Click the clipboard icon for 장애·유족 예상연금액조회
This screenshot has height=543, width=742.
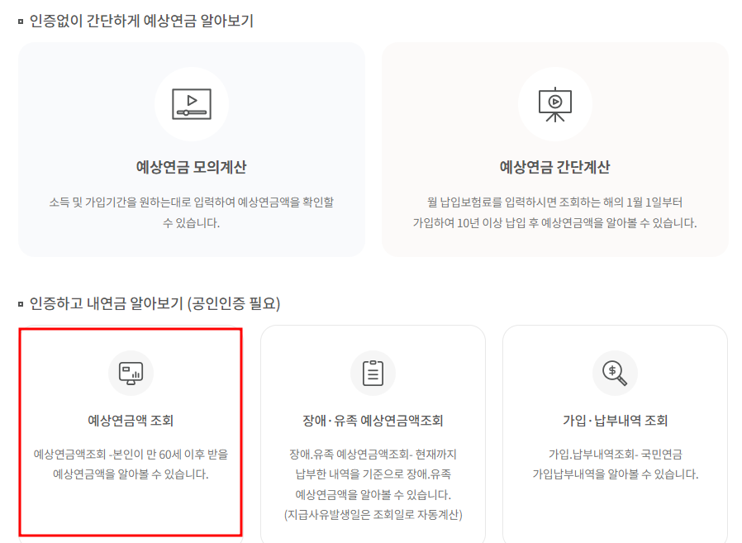pyautogui.click(x=373, y=373)
